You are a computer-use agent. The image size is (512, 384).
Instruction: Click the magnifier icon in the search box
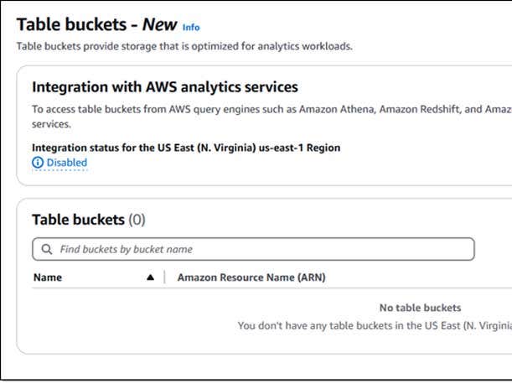pos(45,249)
